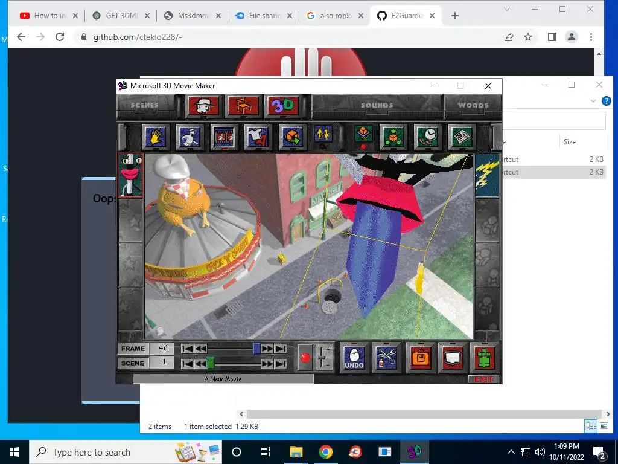Select the cube with green arrows resize tool
This screenshot has width=618, height=464.
pyautogui.click(x=393, y=137)
